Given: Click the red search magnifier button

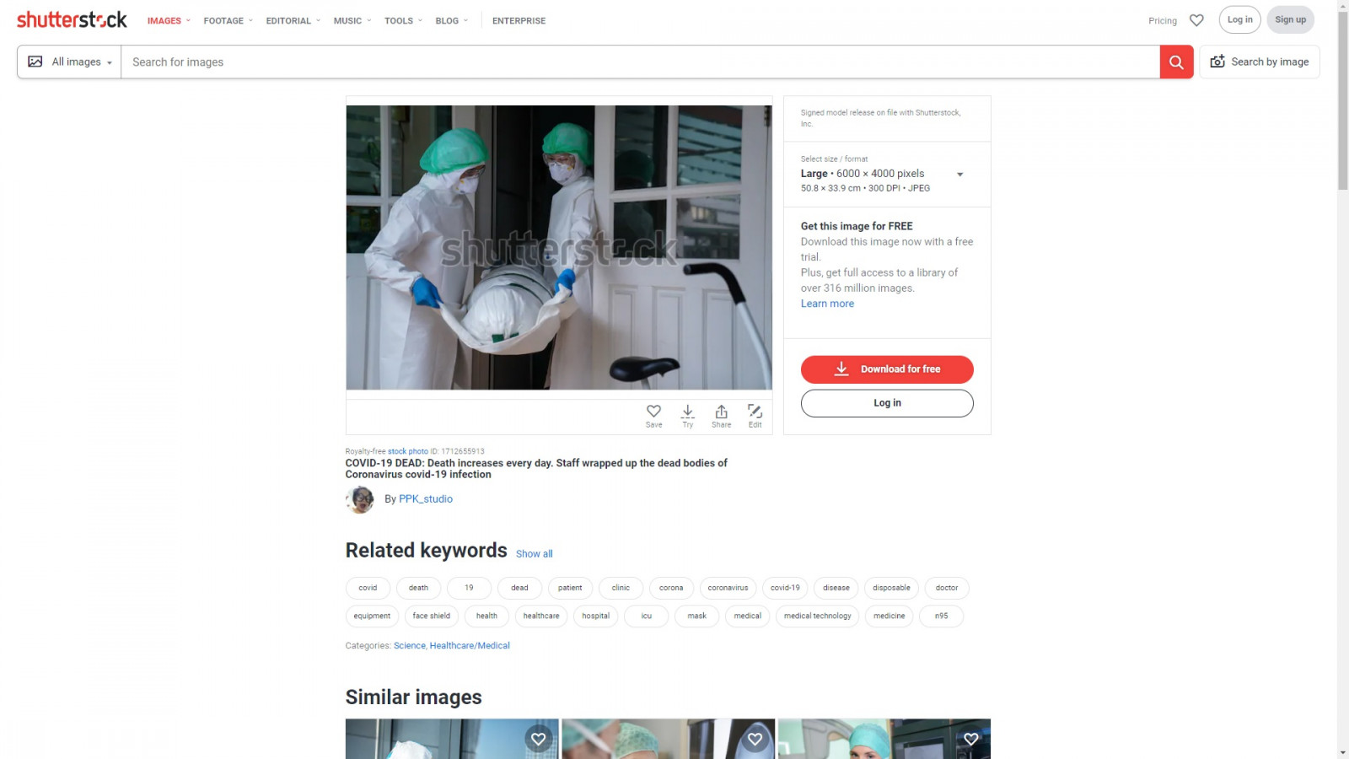Looking at the screenshot, I should pyautogui.click(x=1176, y=62).
